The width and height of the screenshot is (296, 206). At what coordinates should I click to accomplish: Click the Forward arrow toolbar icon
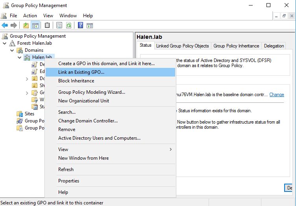pyautogui.click(x=14, y=25)
